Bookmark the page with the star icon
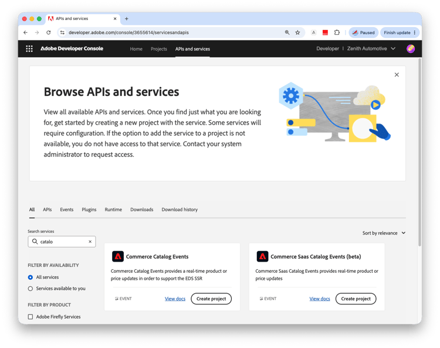Image resolution: width=440 pixels, height=348 pixels. click(x=297, y=32)
